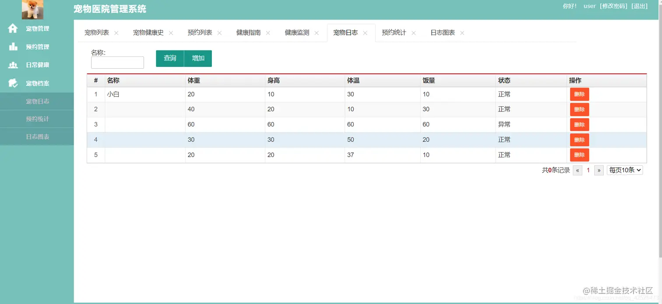This screenshot has width=662, height=304.
Task: Open 预约管理 in the sidebar
Action: coord(37,47)
